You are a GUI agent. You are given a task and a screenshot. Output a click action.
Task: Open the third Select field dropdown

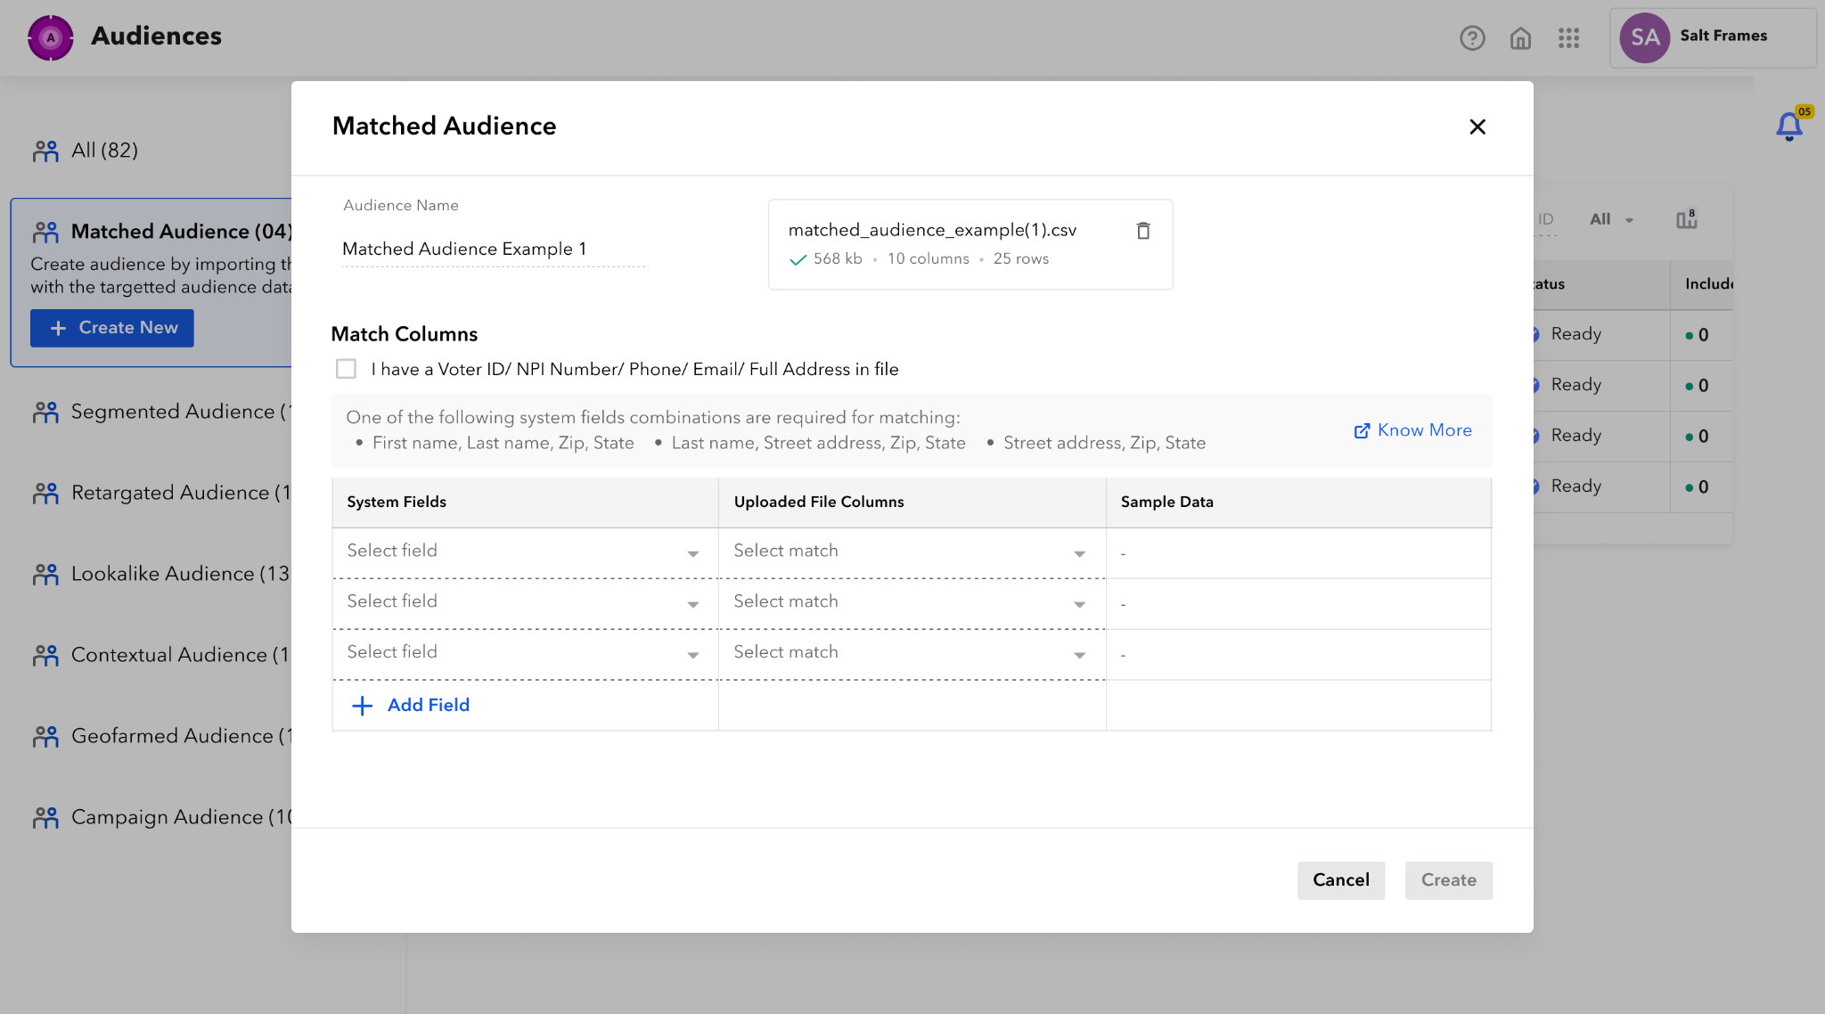524,653
